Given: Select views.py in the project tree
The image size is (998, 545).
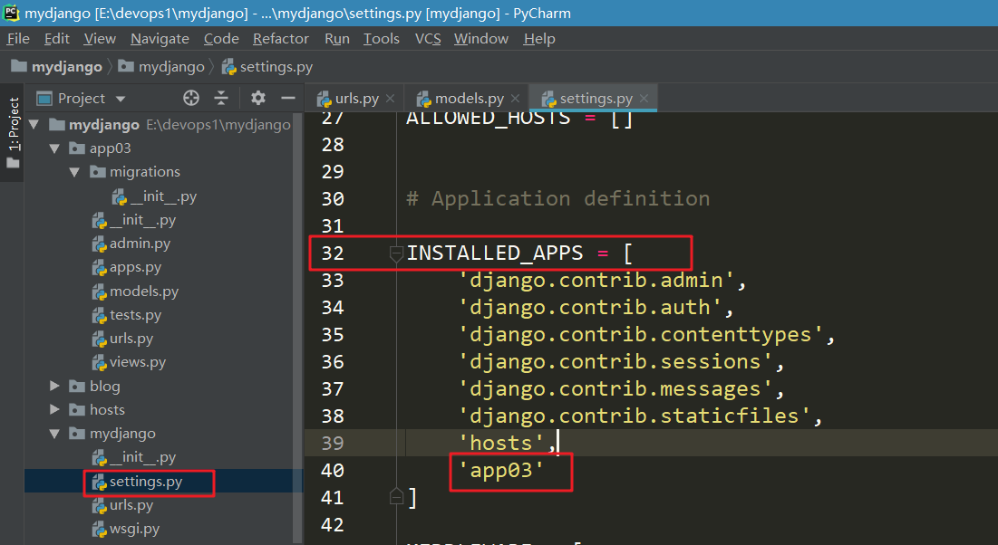Looking at the screenshot, I should tap(129, 362).
